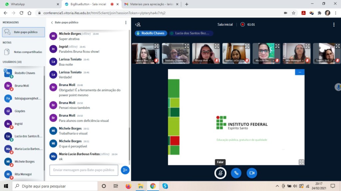The width and height of the screenshot is (341, 191).
Task: Toggle the webcam sharing button
Action: (x=252, y=173)
